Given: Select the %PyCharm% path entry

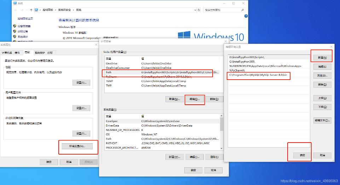Looking at the screenshot, I should (x=269, y=70).
